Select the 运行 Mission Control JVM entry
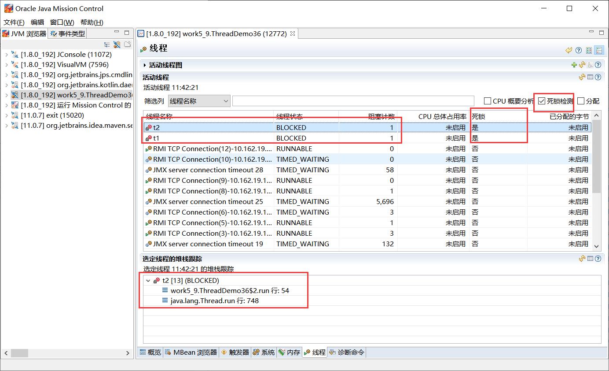The width and height of the screenshot is (609, 371). click(71, 105)
